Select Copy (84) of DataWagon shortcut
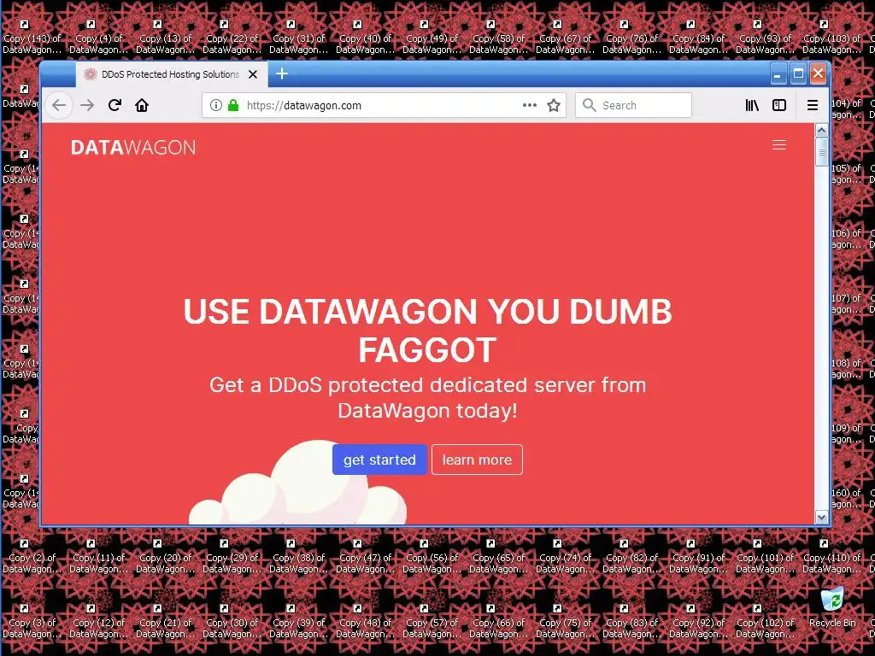 699,38
